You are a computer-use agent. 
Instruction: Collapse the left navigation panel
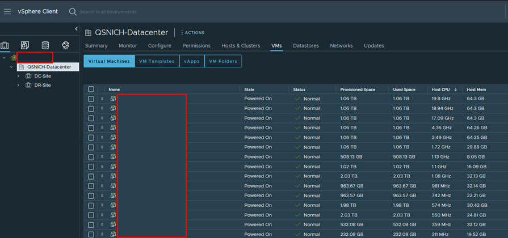(x=76, y=29)
